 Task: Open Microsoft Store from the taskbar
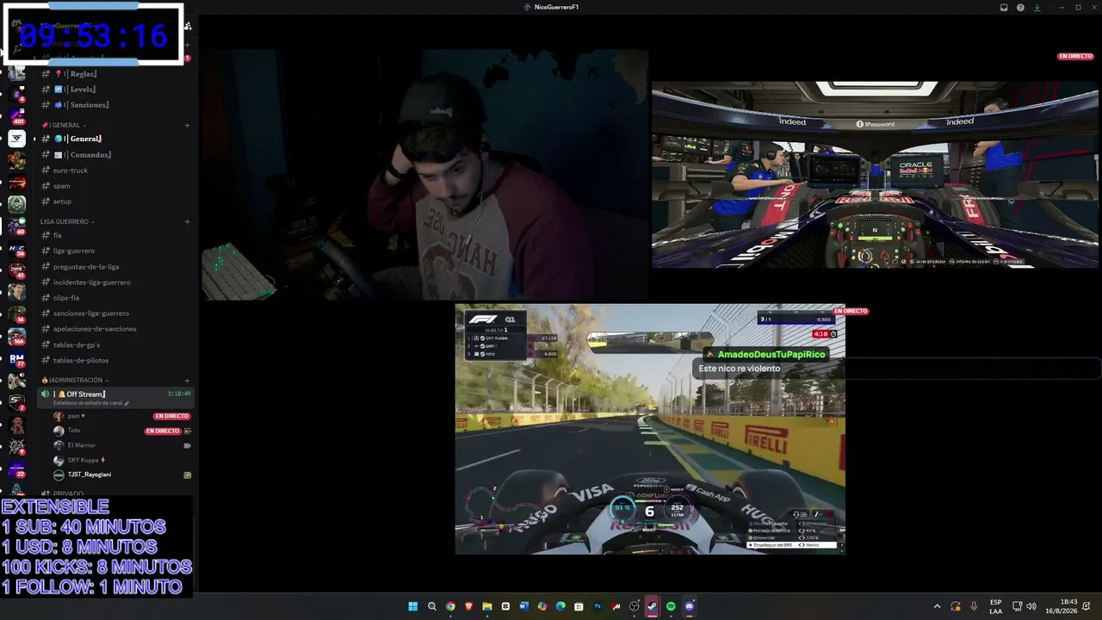579,606
